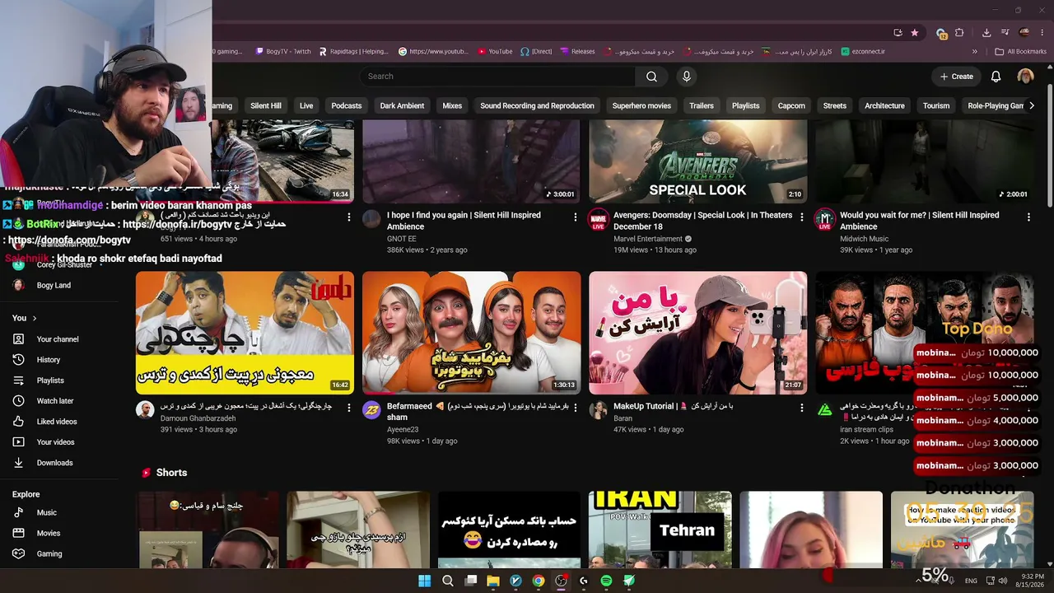Viewport: 1054px width, 593px height.
Task: Filter by the Architecture chip
Action: tap(884, 105)
